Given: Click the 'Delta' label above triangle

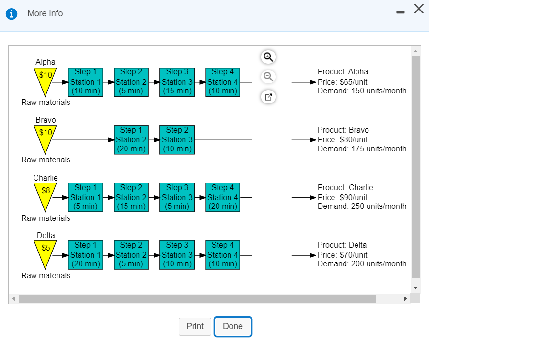Looking at the screenshot, I should click(46, 235).
